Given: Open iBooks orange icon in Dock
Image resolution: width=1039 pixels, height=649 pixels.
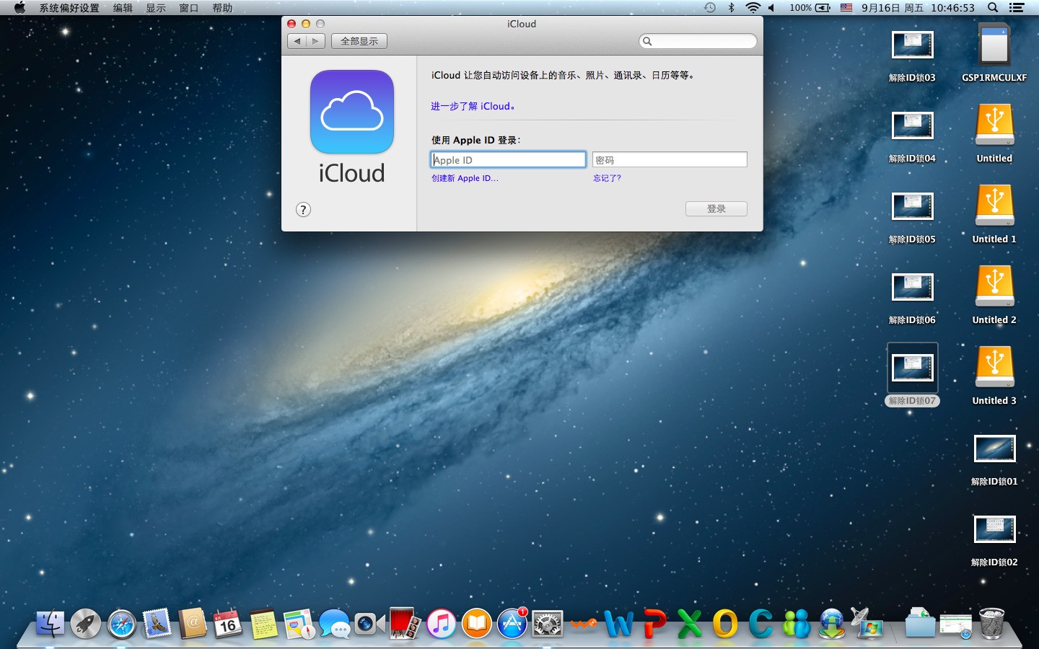Looking at the screenshot, I should coord(476,624).
